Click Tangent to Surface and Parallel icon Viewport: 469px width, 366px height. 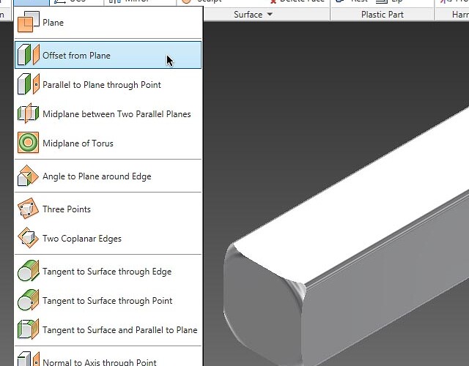(x=29, y=329)
